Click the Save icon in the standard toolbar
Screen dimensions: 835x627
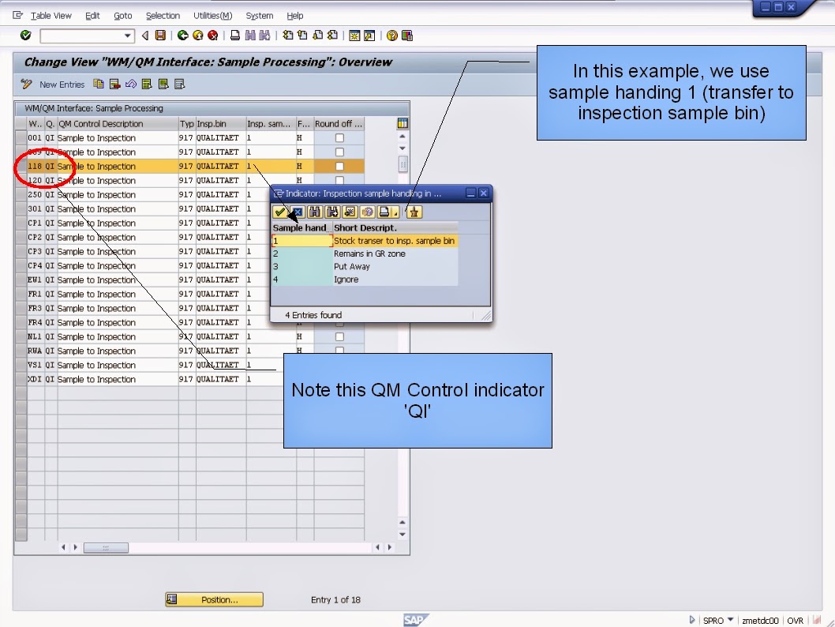[x=160, y=36]
